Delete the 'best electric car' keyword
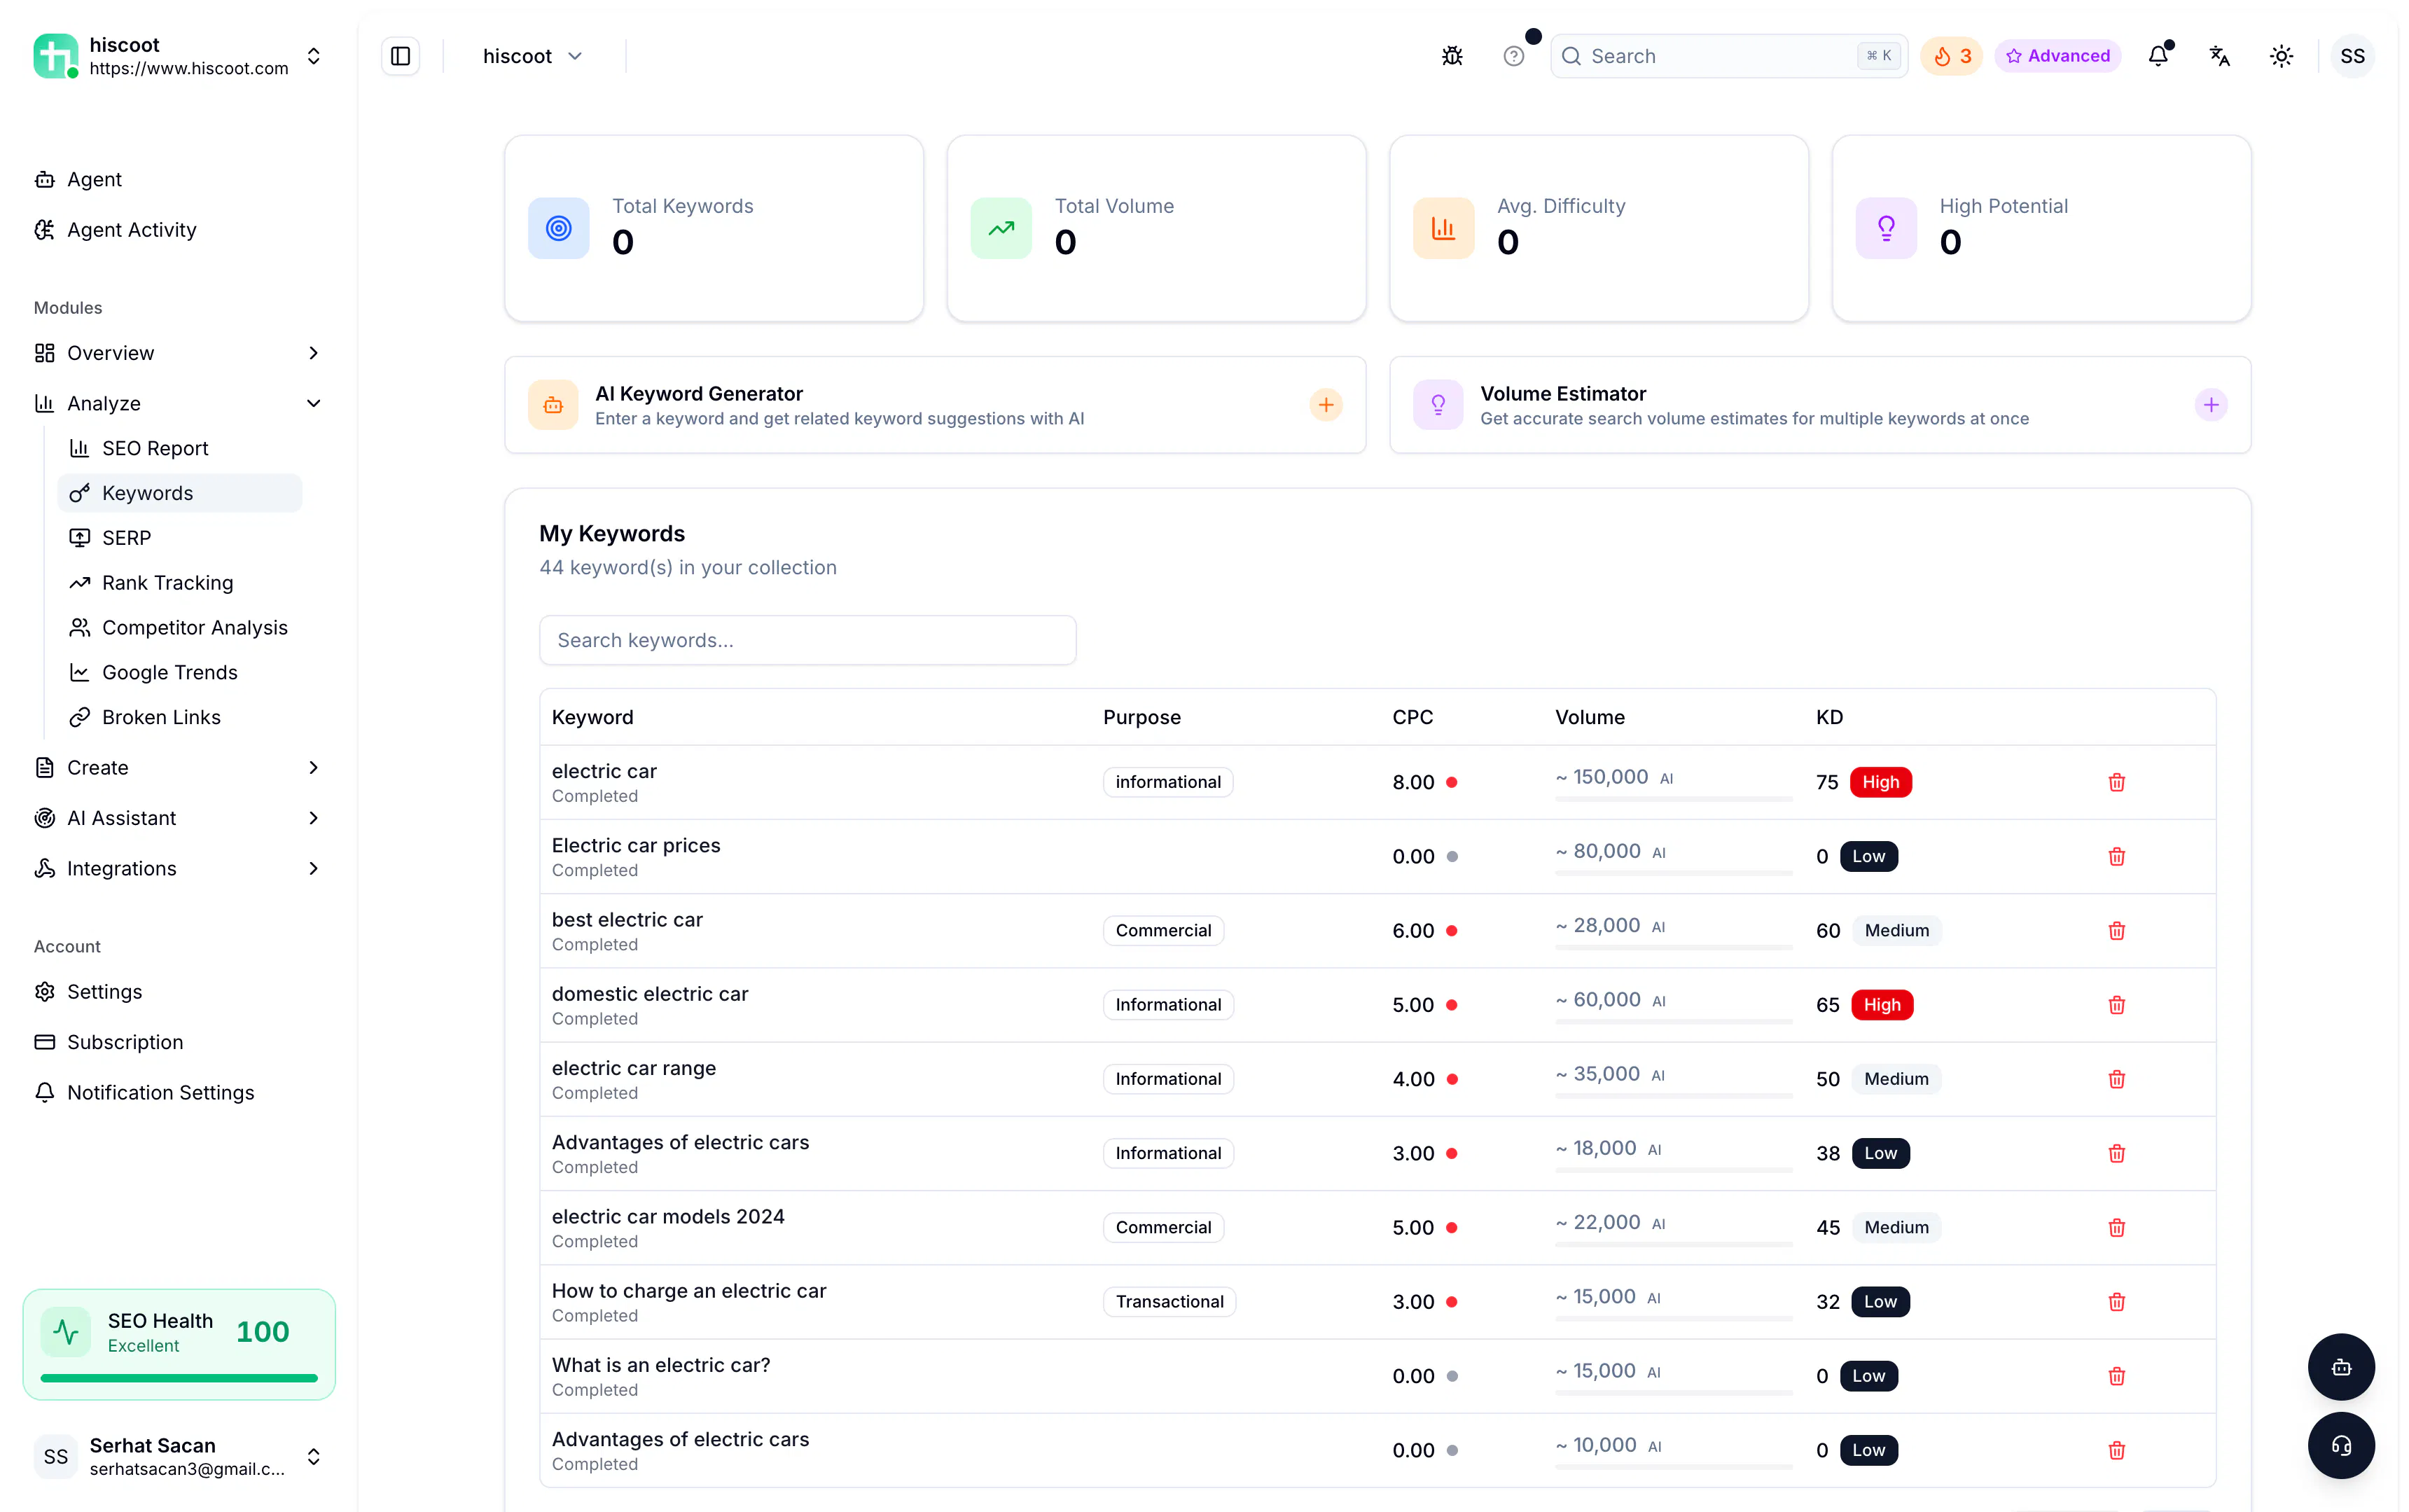Image resolution: width=2409 pixels, height=1512 pixels. pyautogui.click(x=2116, y=930)
